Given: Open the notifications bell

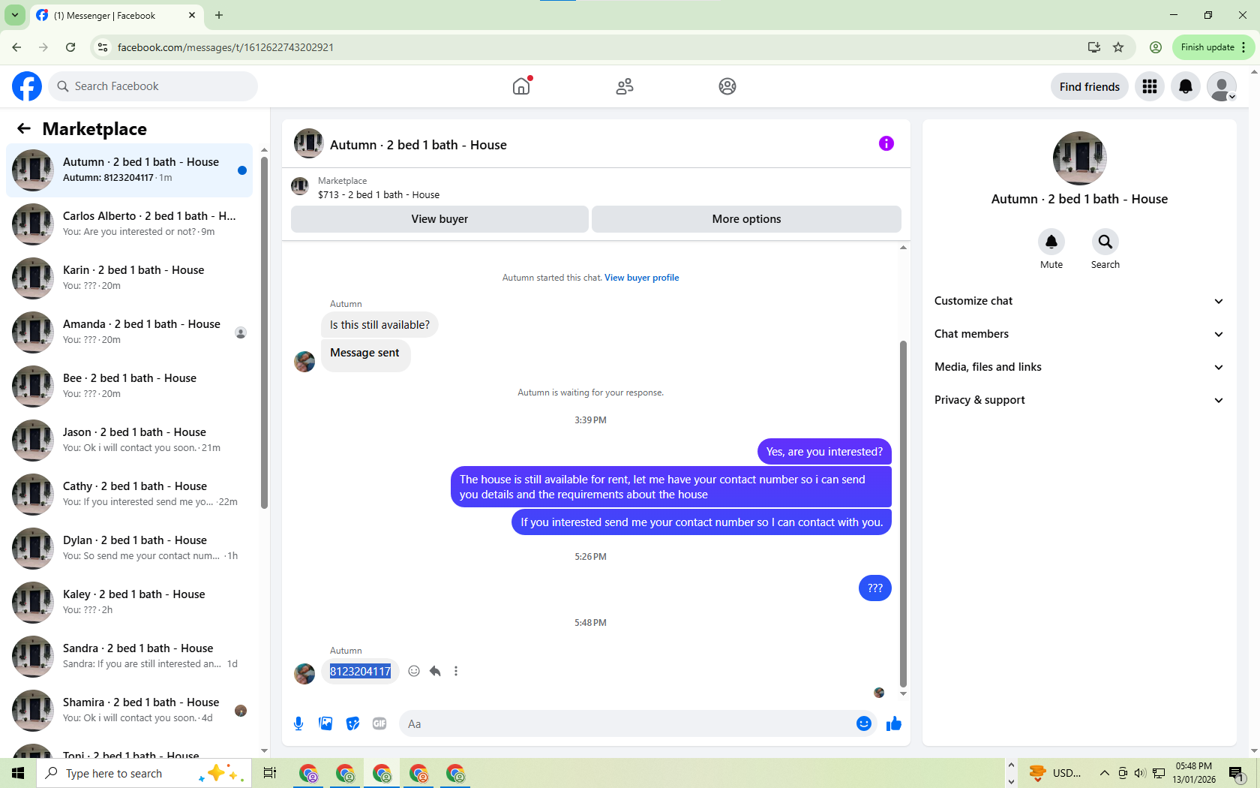Looking at the screenshot, I should (x=1186, y=86).
